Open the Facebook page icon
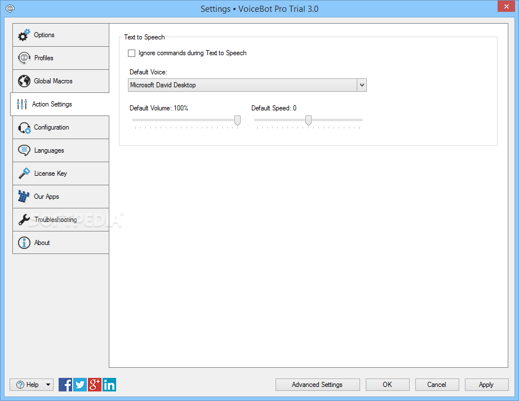The height and width of the screenshot is (401, 519). [x=65, y=385]
